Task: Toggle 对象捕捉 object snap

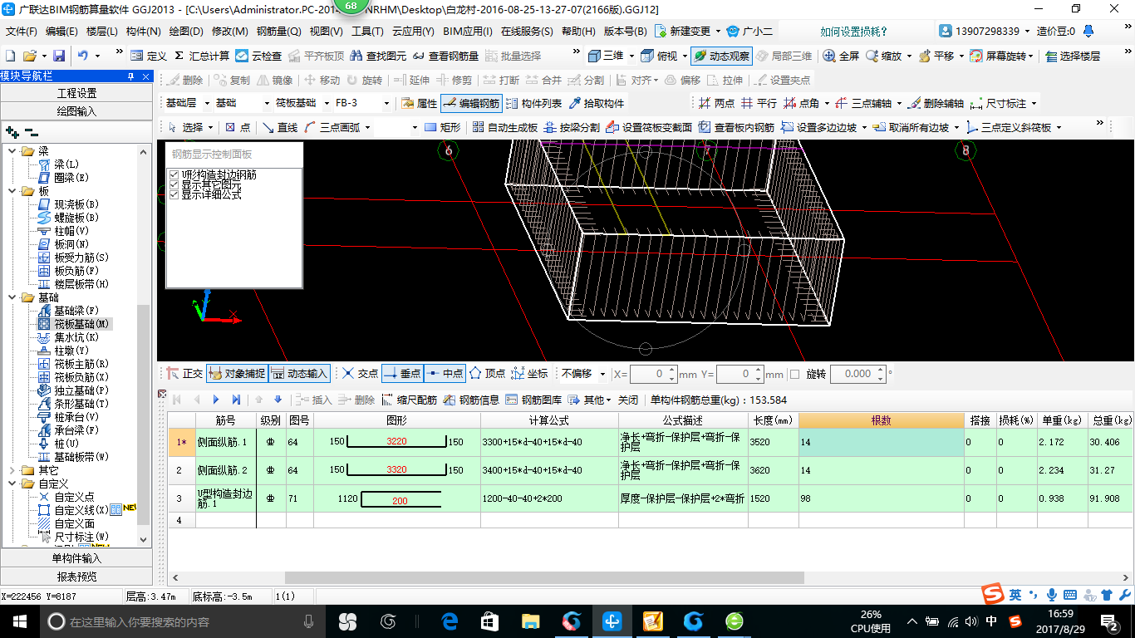Action: 236,374
